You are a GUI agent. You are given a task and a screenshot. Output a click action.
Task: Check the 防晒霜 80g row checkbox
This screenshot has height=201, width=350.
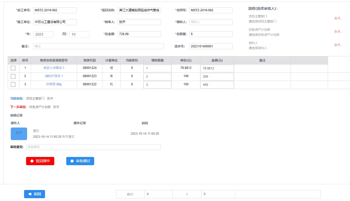pyautogui.click(x=13, y=84)
